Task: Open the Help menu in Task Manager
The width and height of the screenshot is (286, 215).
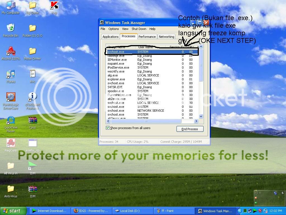Action: [x=152, y=29]
